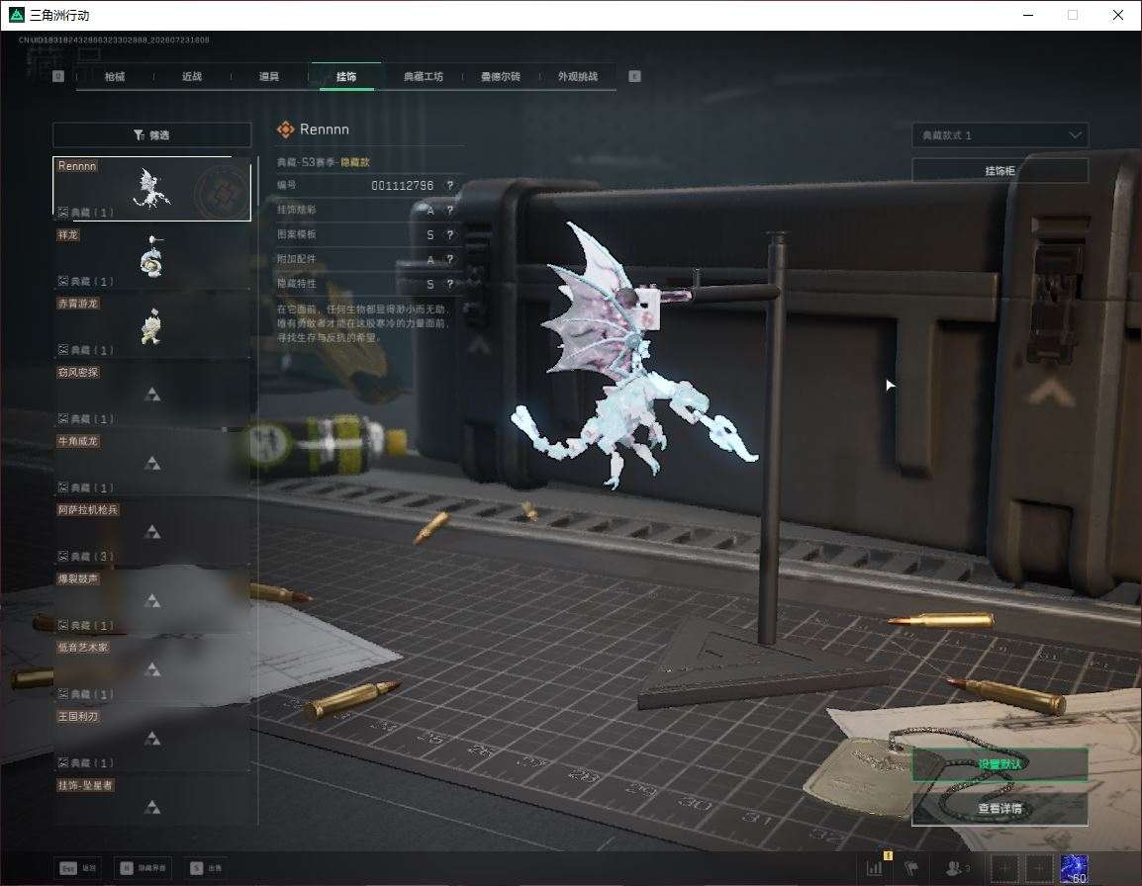Screen dimensions: 1142x886
Task: Select the 低音艺术家 charm entry
Action: (x=151, y=669)
